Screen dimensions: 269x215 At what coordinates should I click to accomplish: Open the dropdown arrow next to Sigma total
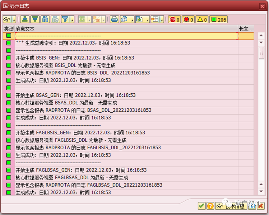(89, 19)
